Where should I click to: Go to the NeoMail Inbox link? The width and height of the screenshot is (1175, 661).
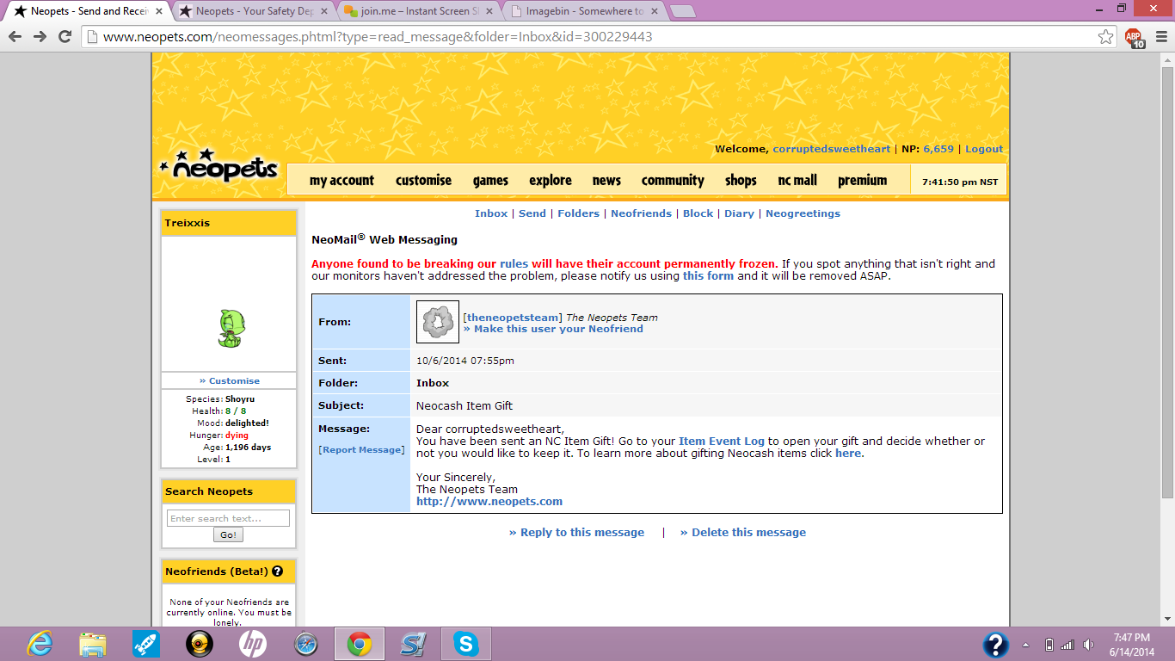tap(491, 213)
